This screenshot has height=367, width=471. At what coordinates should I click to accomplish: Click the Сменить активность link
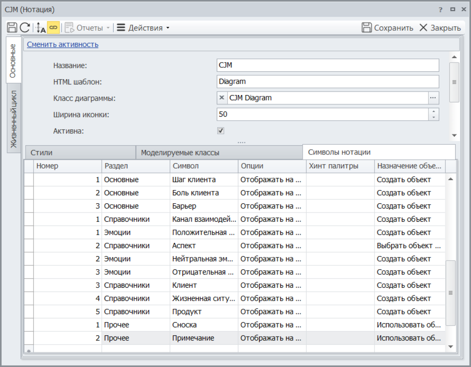(63, 44)
